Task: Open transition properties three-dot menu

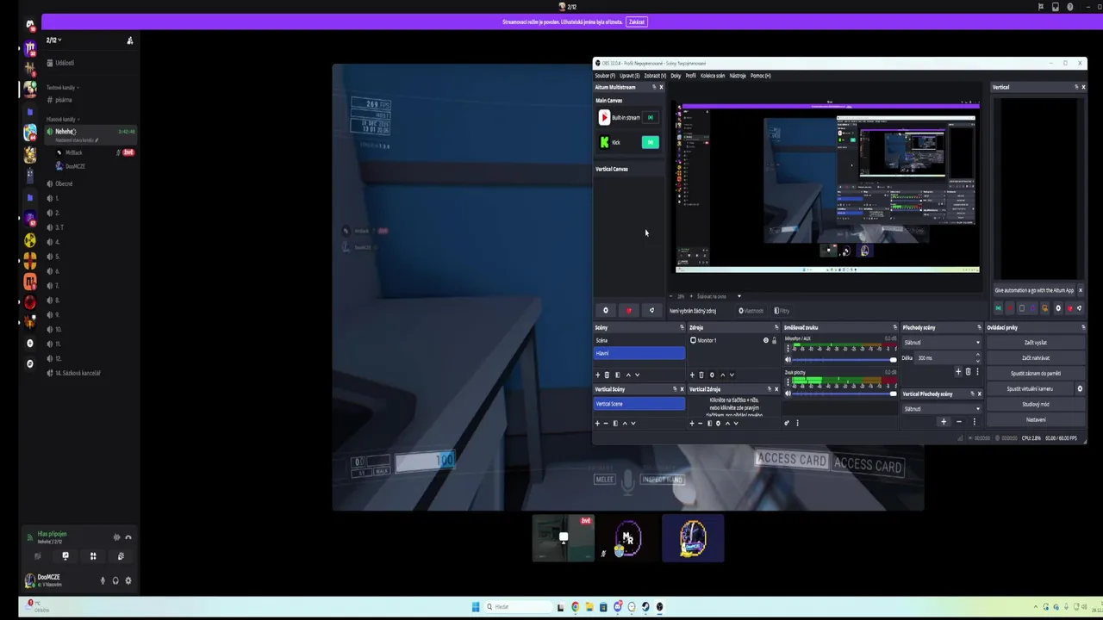Action: (x=977, y=372)
